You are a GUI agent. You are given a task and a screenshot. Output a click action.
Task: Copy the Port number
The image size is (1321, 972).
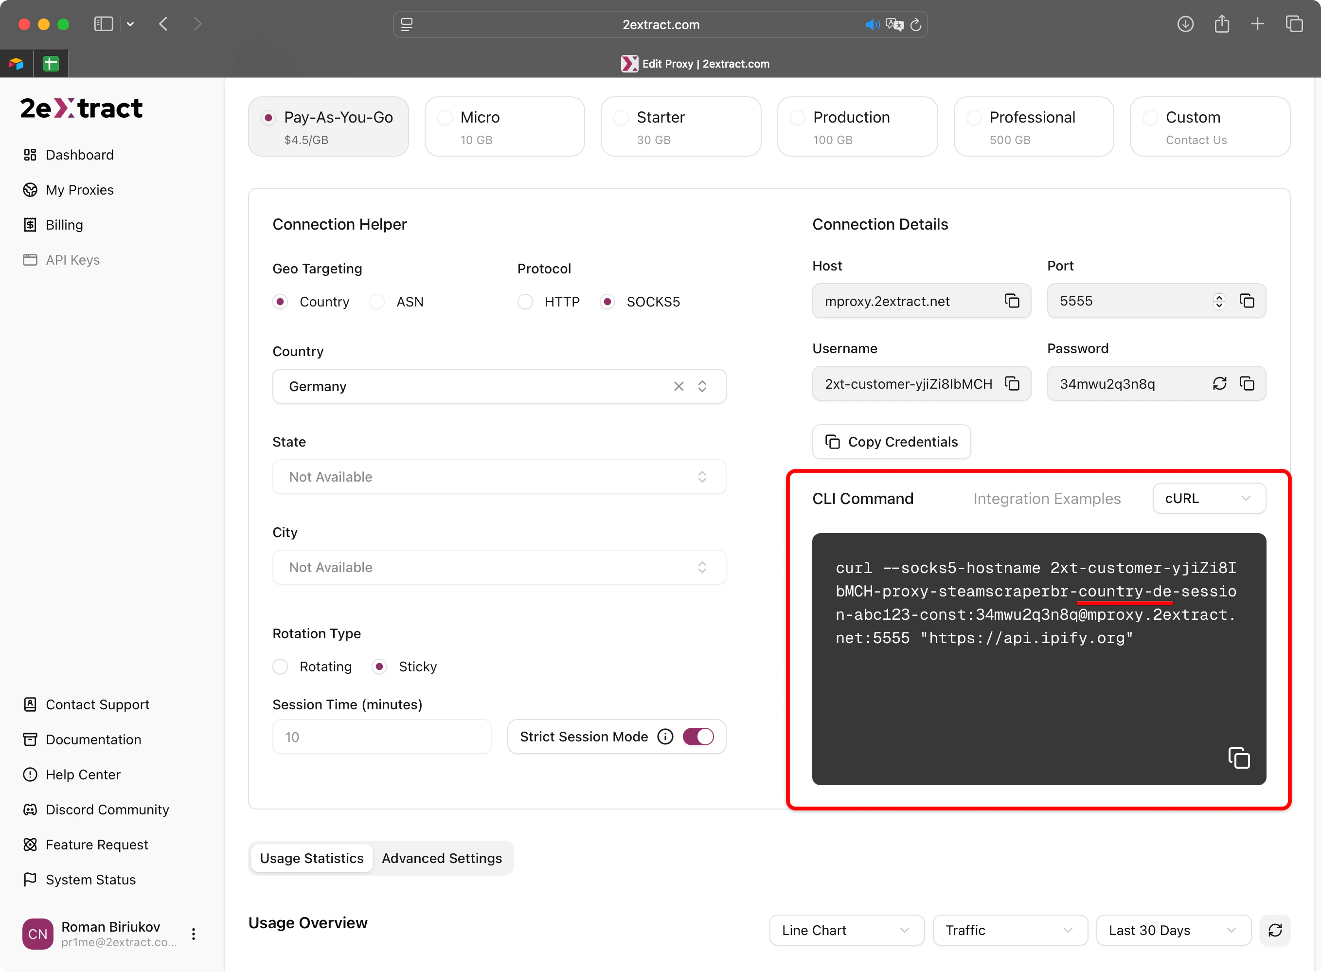pos(1247,301)
